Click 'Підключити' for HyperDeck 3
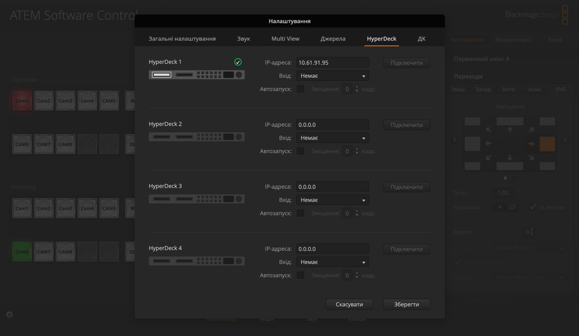 coord(407,187)
